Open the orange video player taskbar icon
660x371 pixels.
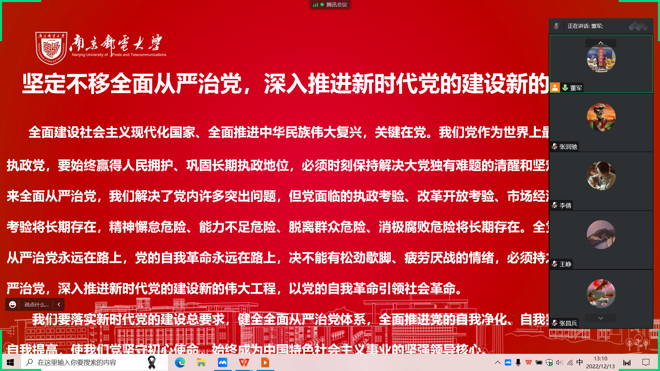(265, 362)
